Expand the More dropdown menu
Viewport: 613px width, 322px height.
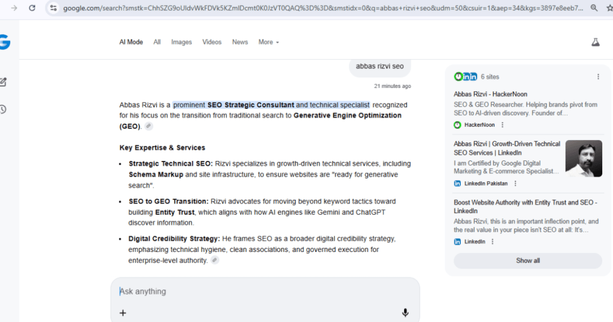(x=269, y=42)
